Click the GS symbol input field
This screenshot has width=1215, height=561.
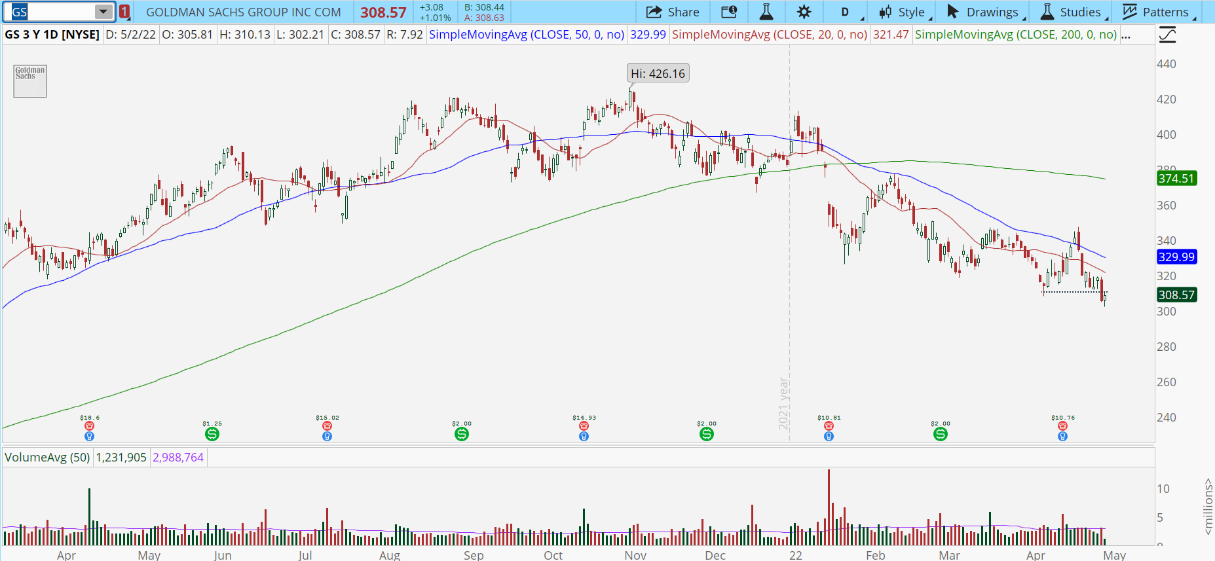[x=53, y=12]
